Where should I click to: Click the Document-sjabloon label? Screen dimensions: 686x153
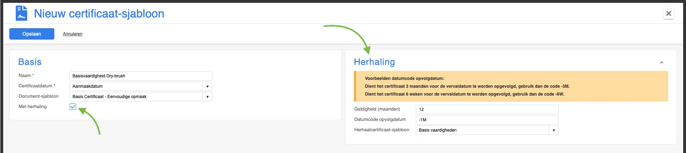(x=39, y=96)
